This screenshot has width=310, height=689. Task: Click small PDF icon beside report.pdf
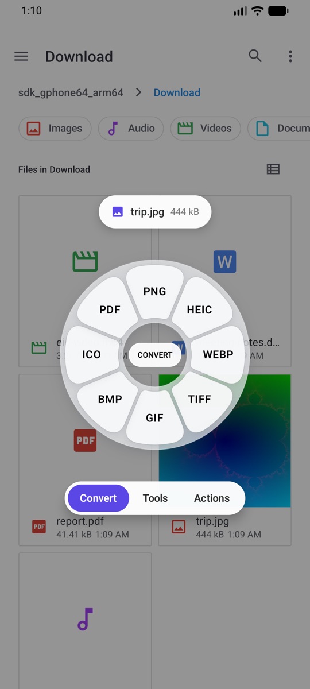click(x=39, y=527)
